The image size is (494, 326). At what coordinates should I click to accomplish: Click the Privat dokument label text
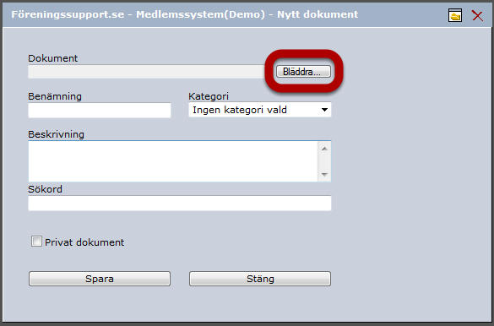pos(84,242)
